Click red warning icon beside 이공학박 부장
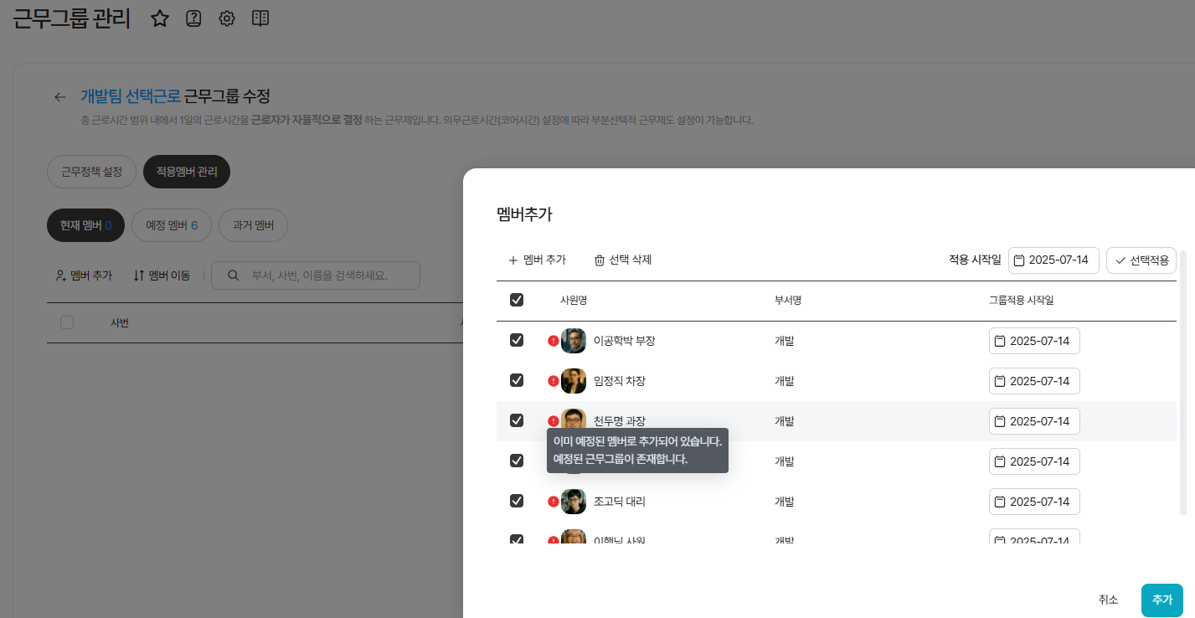The height and width of the screenshot is (618, 1195). (553, 341)
